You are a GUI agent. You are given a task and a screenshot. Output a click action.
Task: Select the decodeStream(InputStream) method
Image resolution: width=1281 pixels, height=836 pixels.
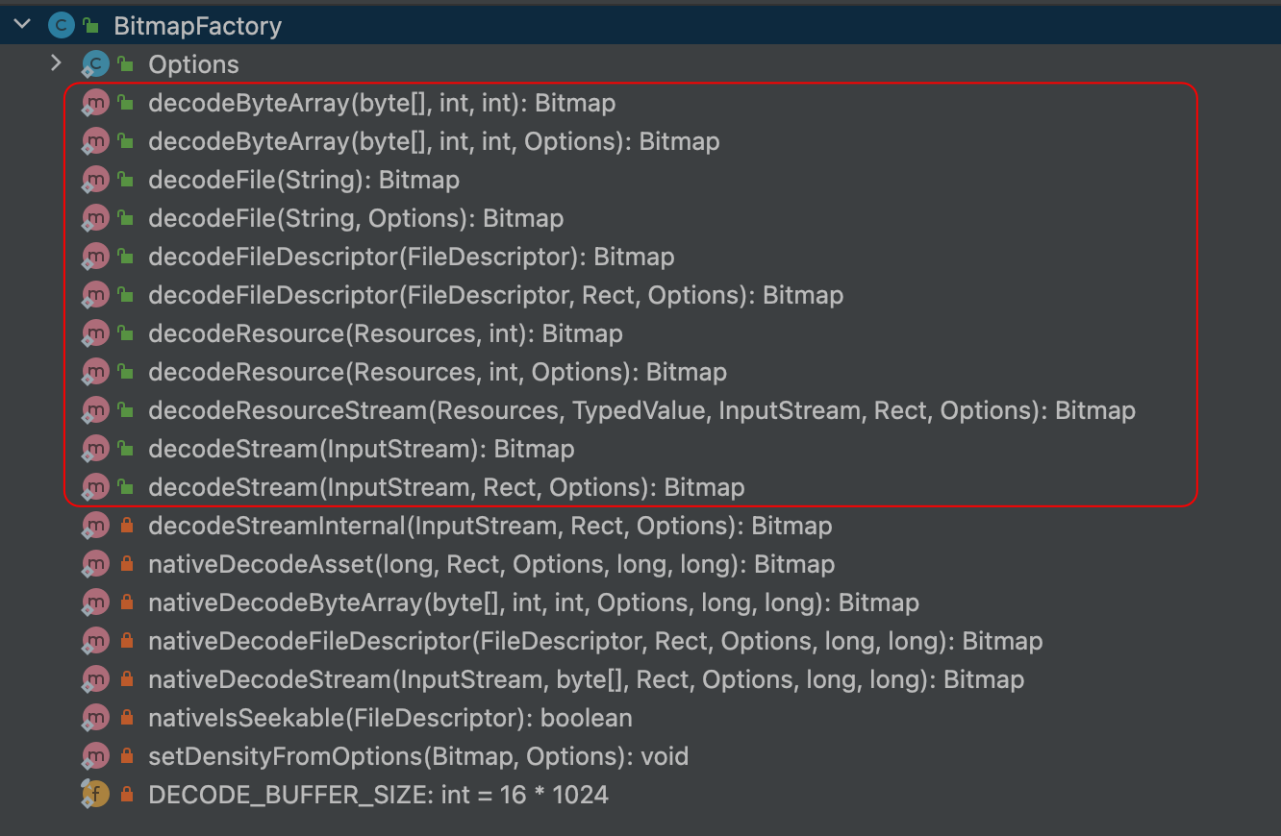(x=361, y=448)
